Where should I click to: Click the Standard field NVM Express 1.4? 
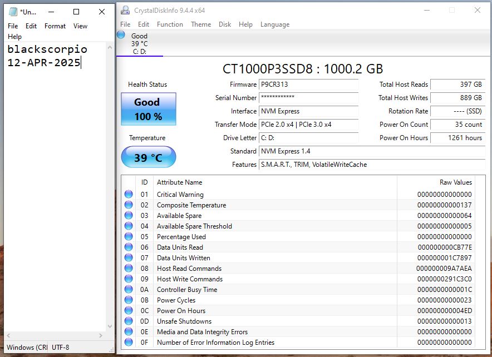372,151
